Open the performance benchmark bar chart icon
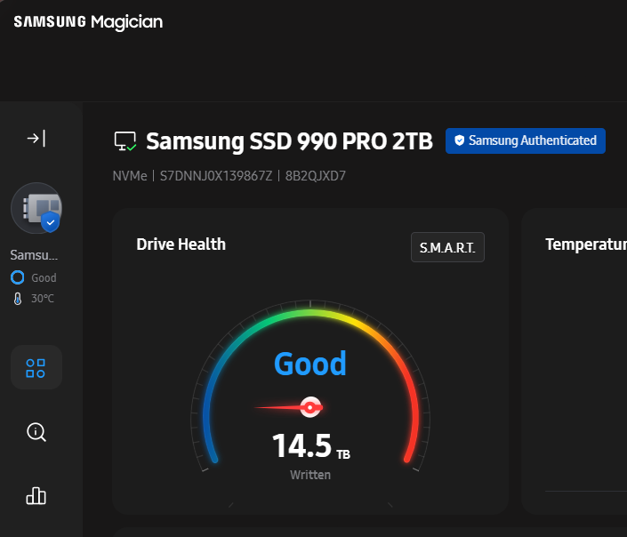 point(36,496)
